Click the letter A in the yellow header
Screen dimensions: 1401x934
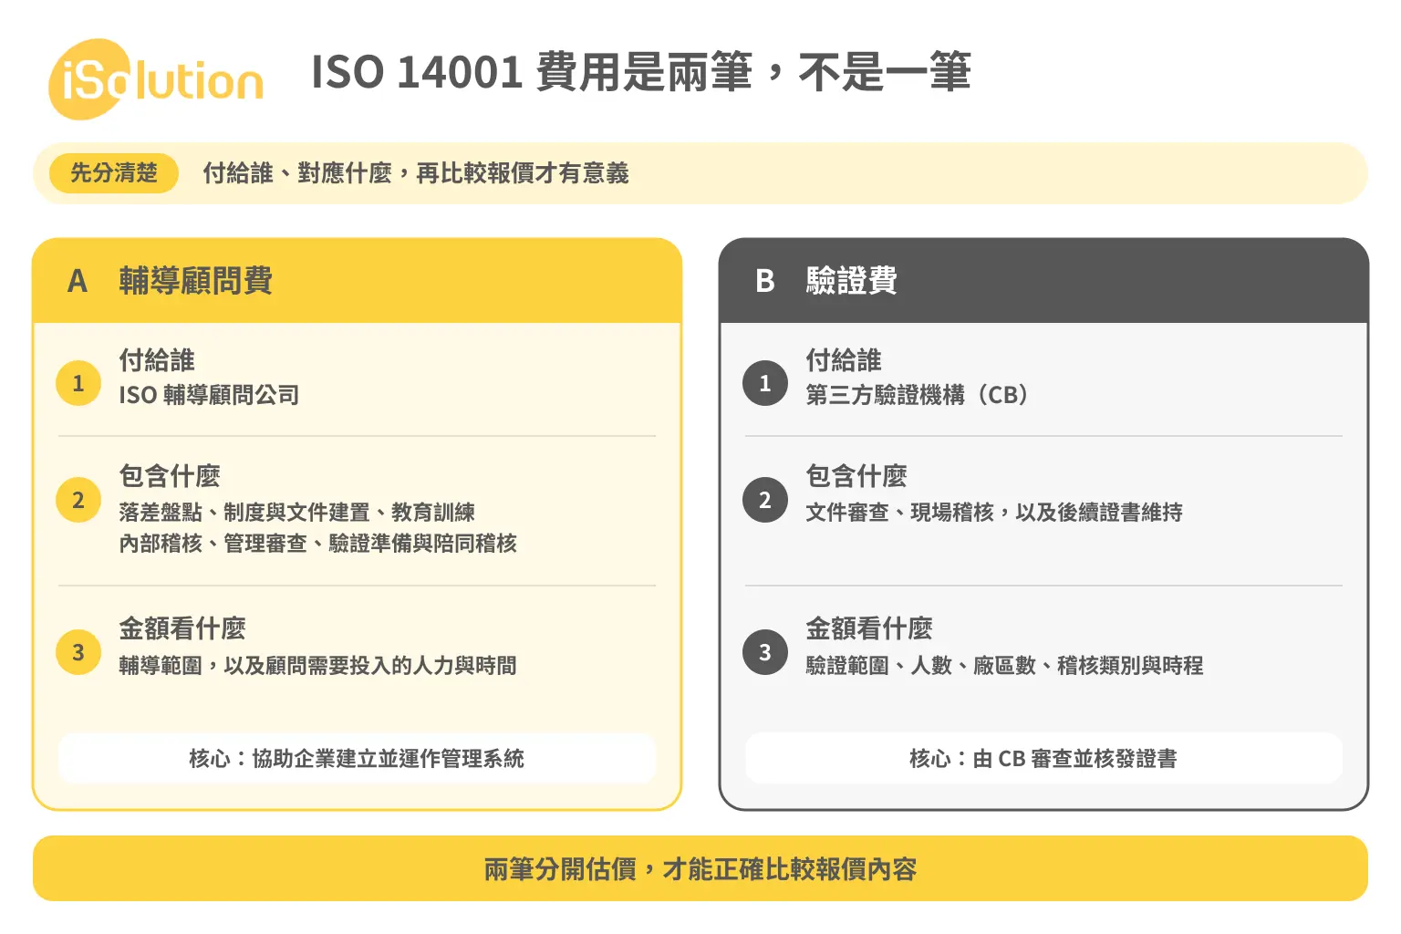tap(78, 281)
